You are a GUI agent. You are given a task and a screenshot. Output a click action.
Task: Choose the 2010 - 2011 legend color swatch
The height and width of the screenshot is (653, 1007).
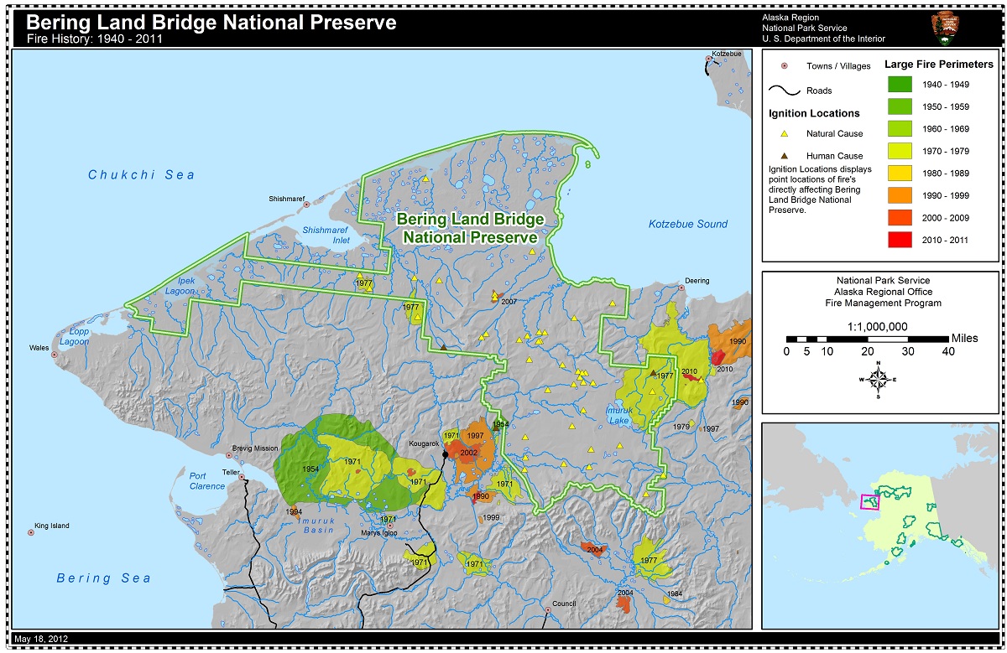click(901, 240)
